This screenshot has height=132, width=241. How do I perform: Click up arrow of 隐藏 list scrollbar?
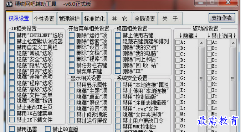pyautogui.click(x=201, y=43)
